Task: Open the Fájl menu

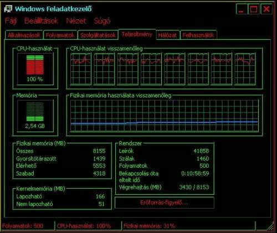Action: click(x=11, y=21)
